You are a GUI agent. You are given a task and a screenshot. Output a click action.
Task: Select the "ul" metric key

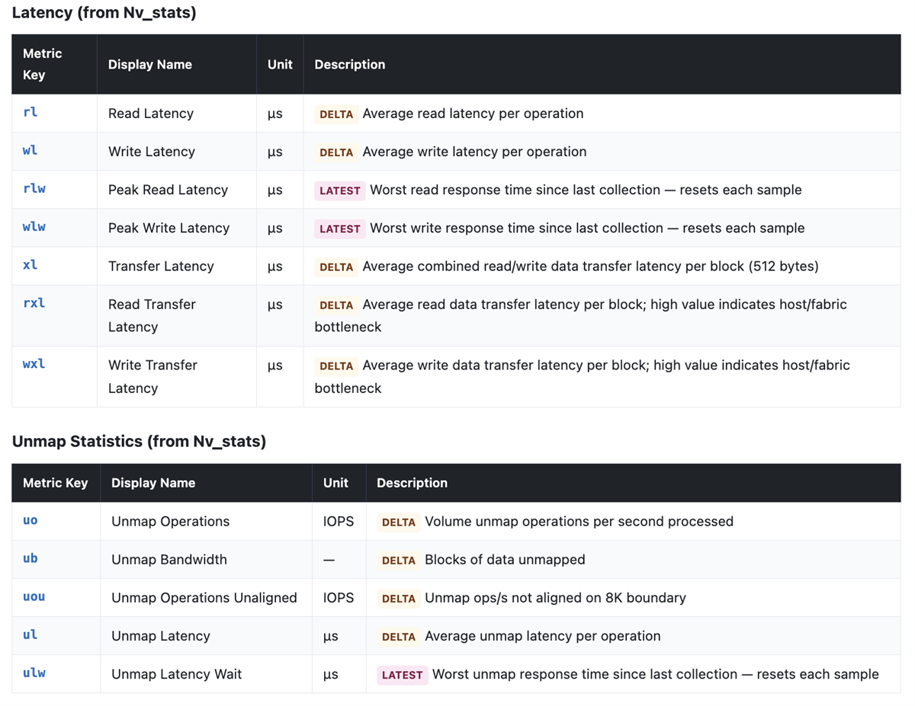click(x=30, y=635)
